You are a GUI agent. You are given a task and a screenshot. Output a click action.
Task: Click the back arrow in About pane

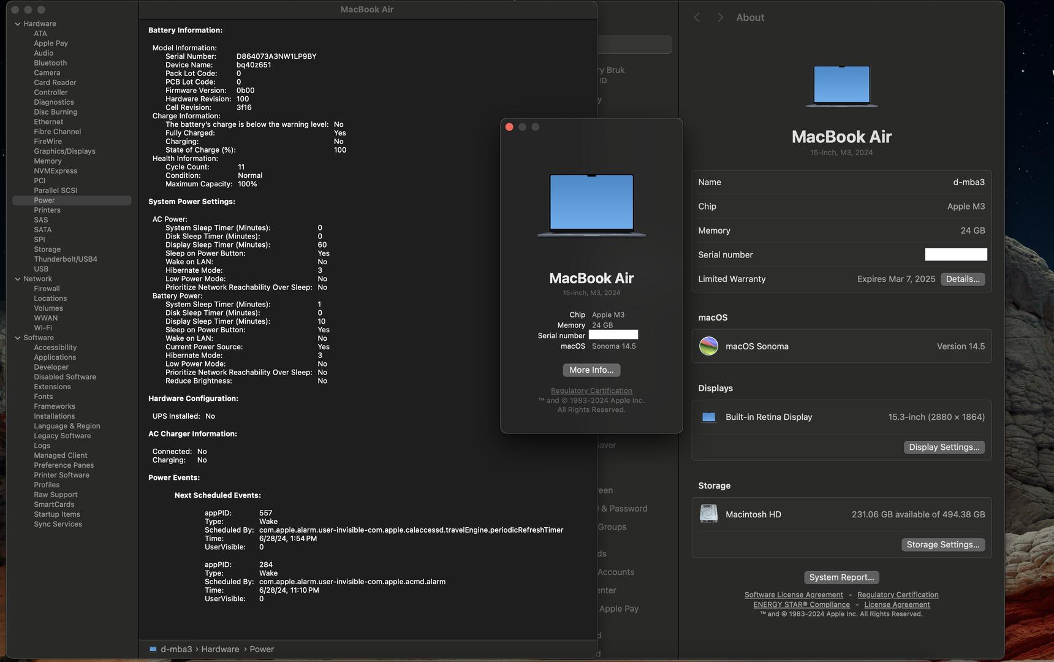coord(697,18)
